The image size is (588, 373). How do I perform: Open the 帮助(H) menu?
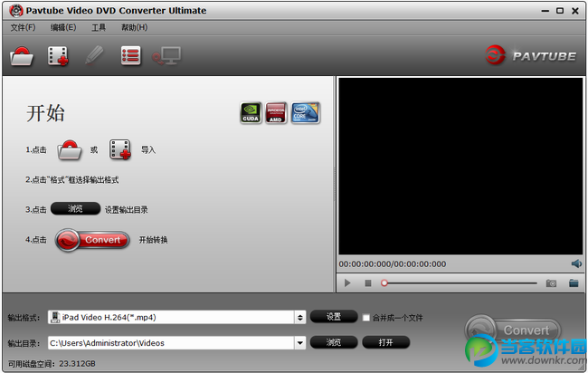tap(134, 27)
